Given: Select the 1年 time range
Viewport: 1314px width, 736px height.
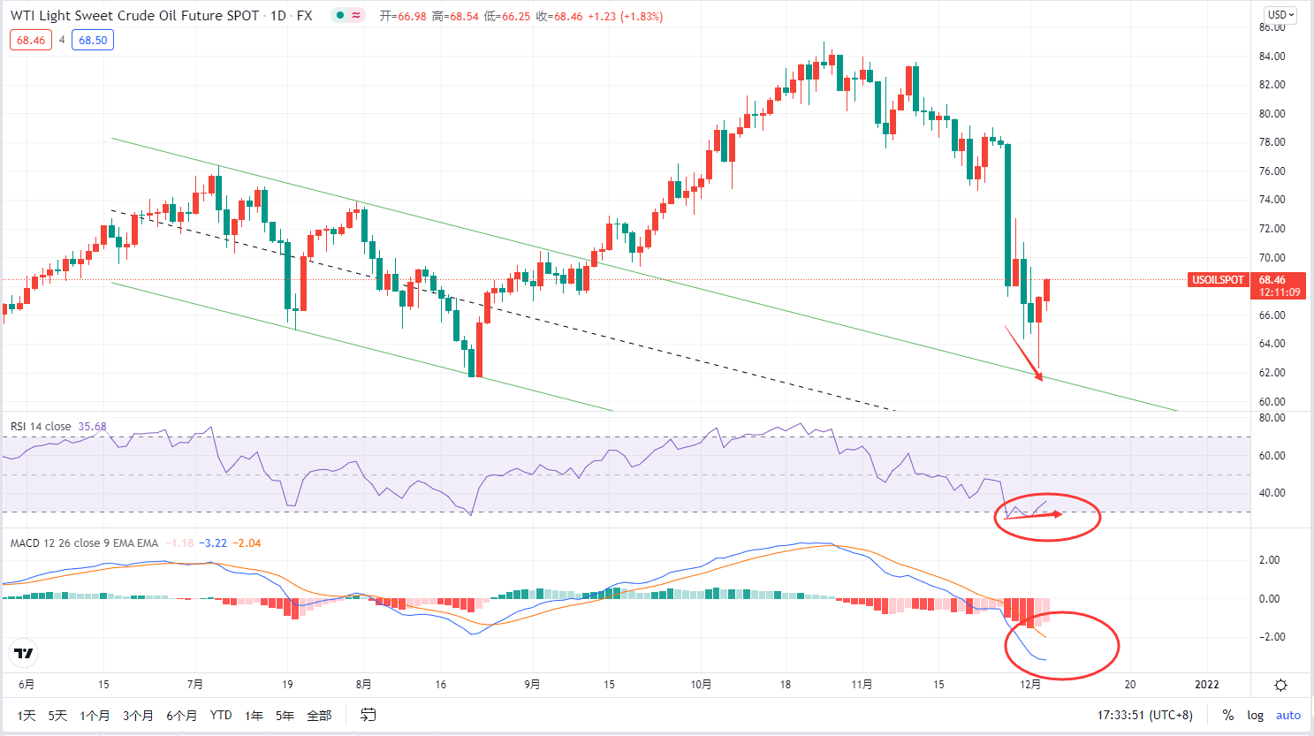Looking at the screenshot, I should (x=254, y=715).
